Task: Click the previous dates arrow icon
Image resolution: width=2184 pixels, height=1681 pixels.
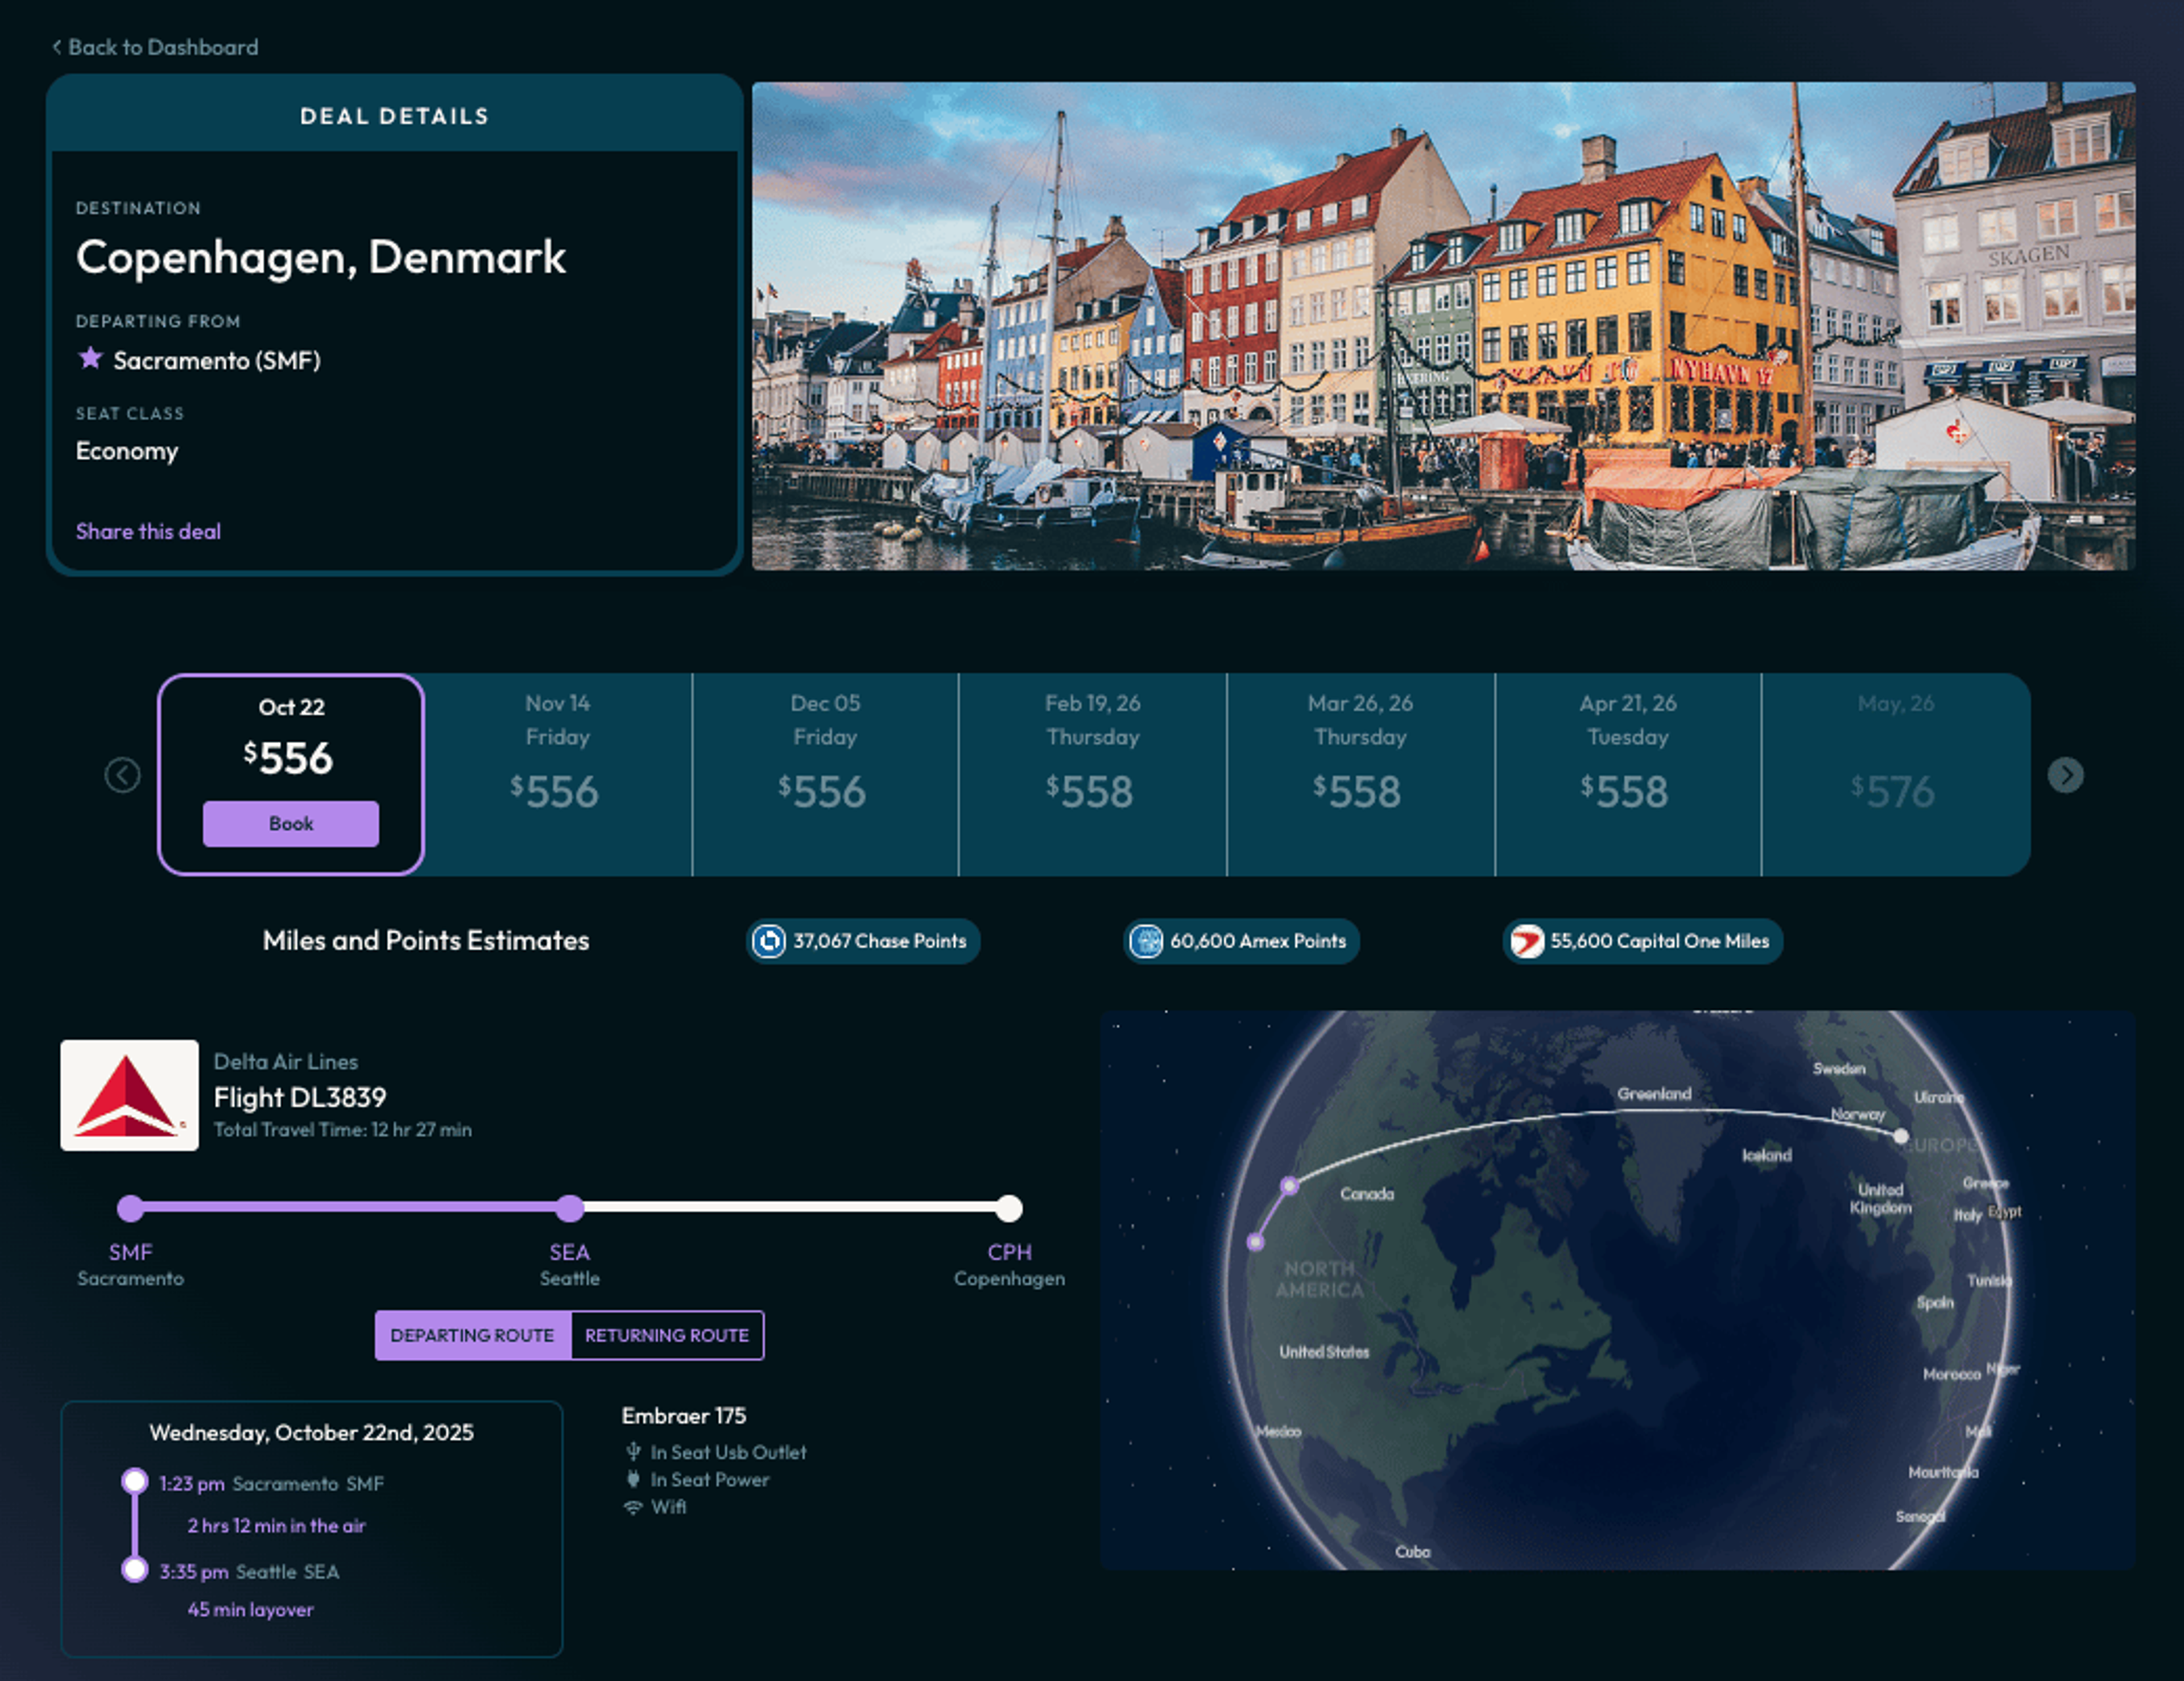Action: click(123, 775)
